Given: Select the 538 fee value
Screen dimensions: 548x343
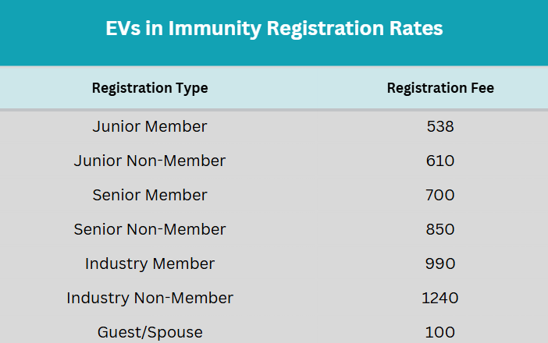Looking at the screenshot, I should click(x=440, y=126).
